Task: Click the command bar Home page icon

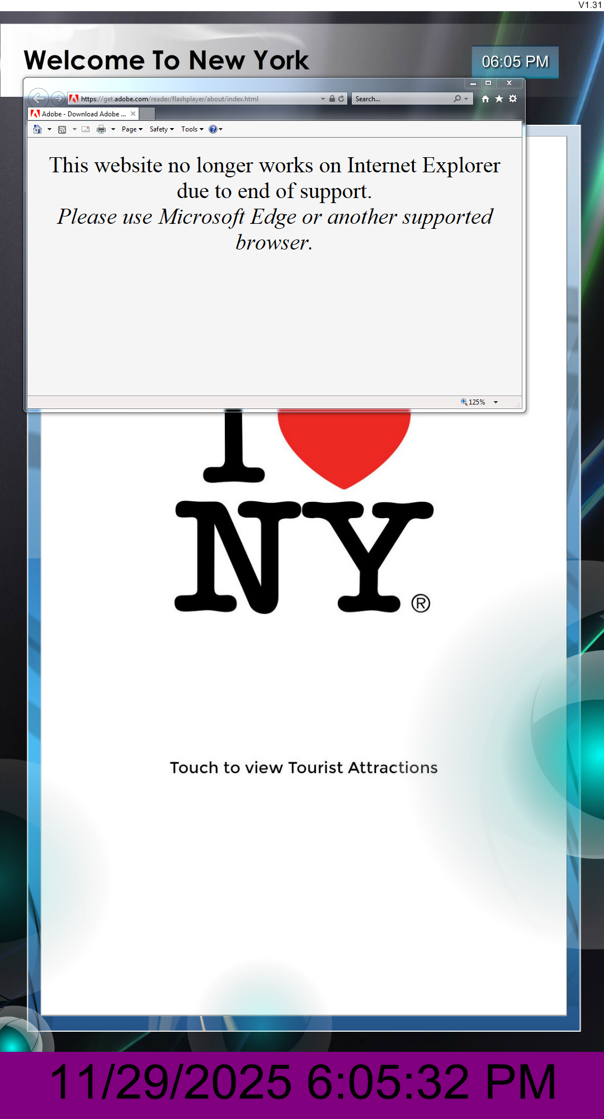Action: click(37, 129)
